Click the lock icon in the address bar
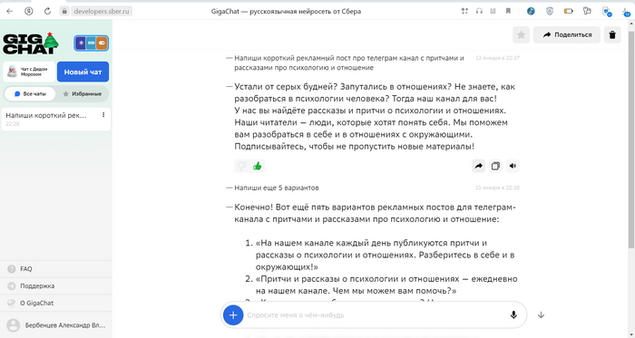Image resolution: width=635 pixels, height=338 pixels. [64, 11]
